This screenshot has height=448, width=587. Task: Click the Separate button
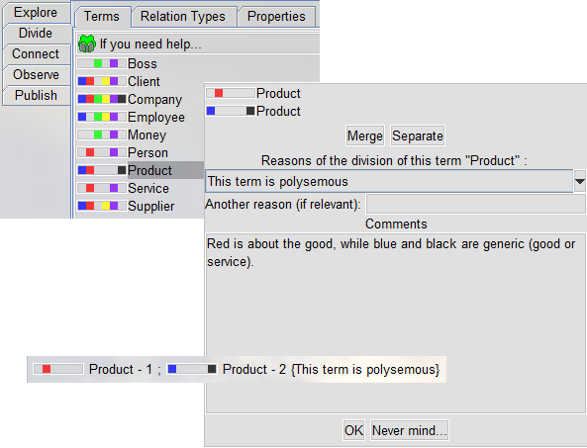(418, 135)
